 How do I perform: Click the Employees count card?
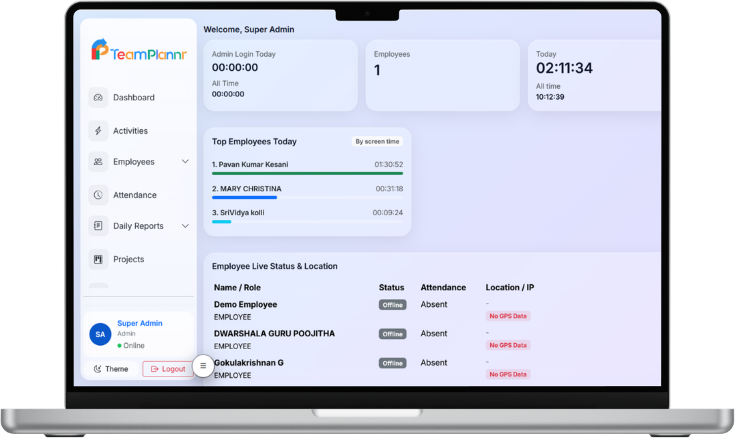(x=442, y=75)
